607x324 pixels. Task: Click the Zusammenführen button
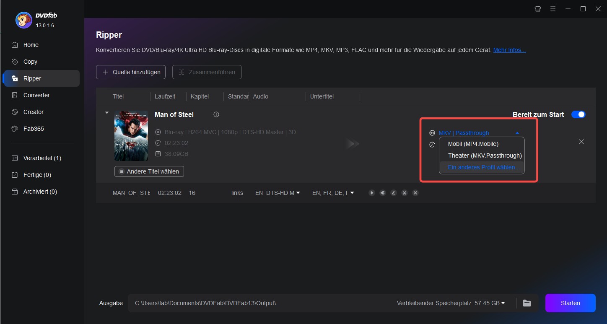pos(207,72)
